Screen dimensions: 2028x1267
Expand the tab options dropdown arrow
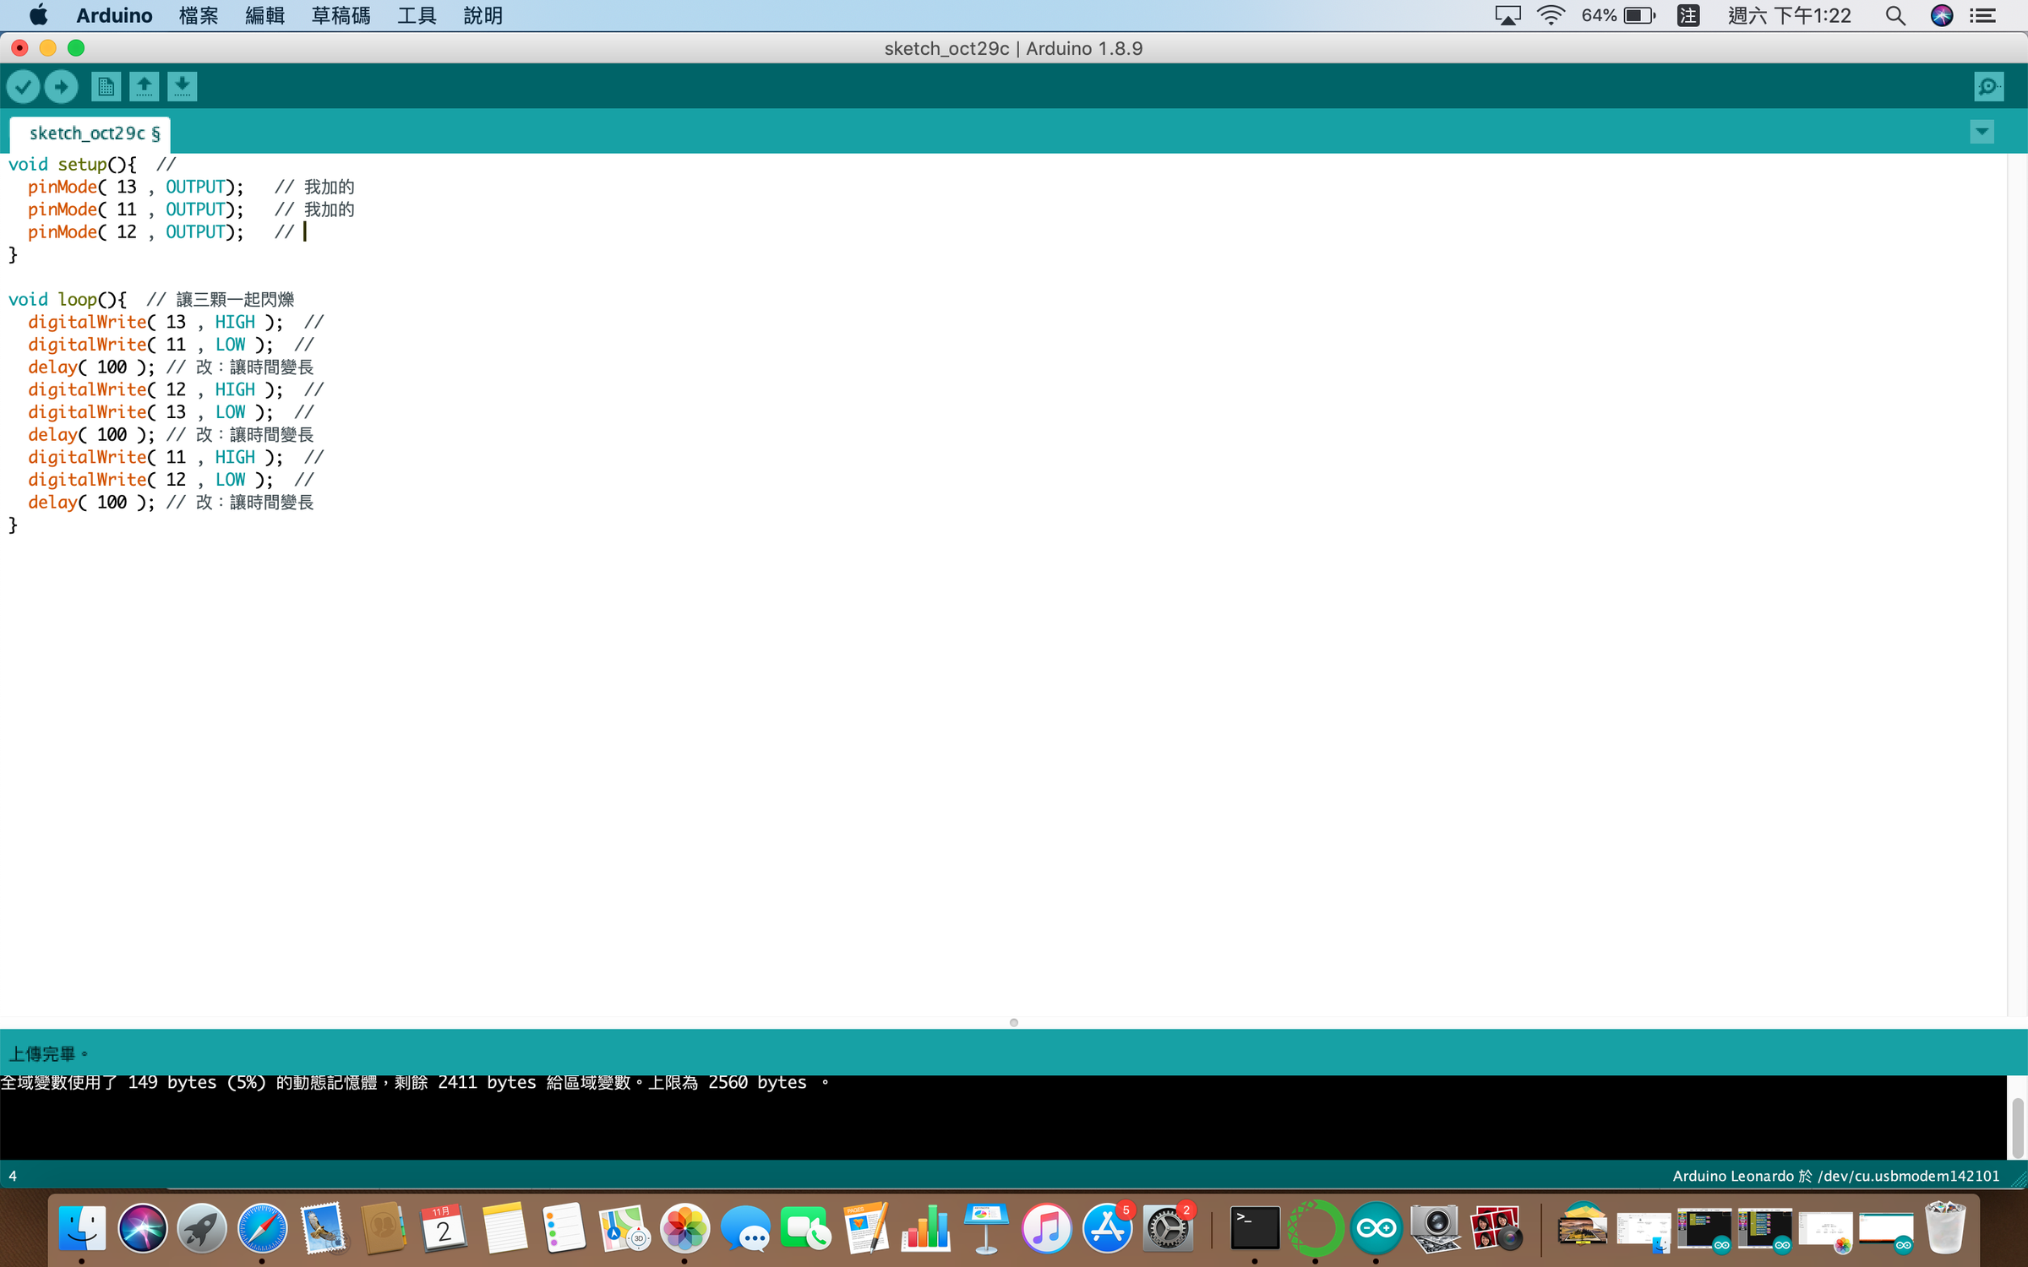click(1982, 132)
